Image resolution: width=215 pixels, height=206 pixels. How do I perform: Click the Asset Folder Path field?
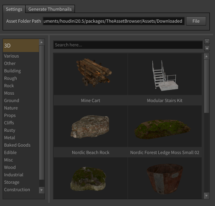tap(113, 21)
